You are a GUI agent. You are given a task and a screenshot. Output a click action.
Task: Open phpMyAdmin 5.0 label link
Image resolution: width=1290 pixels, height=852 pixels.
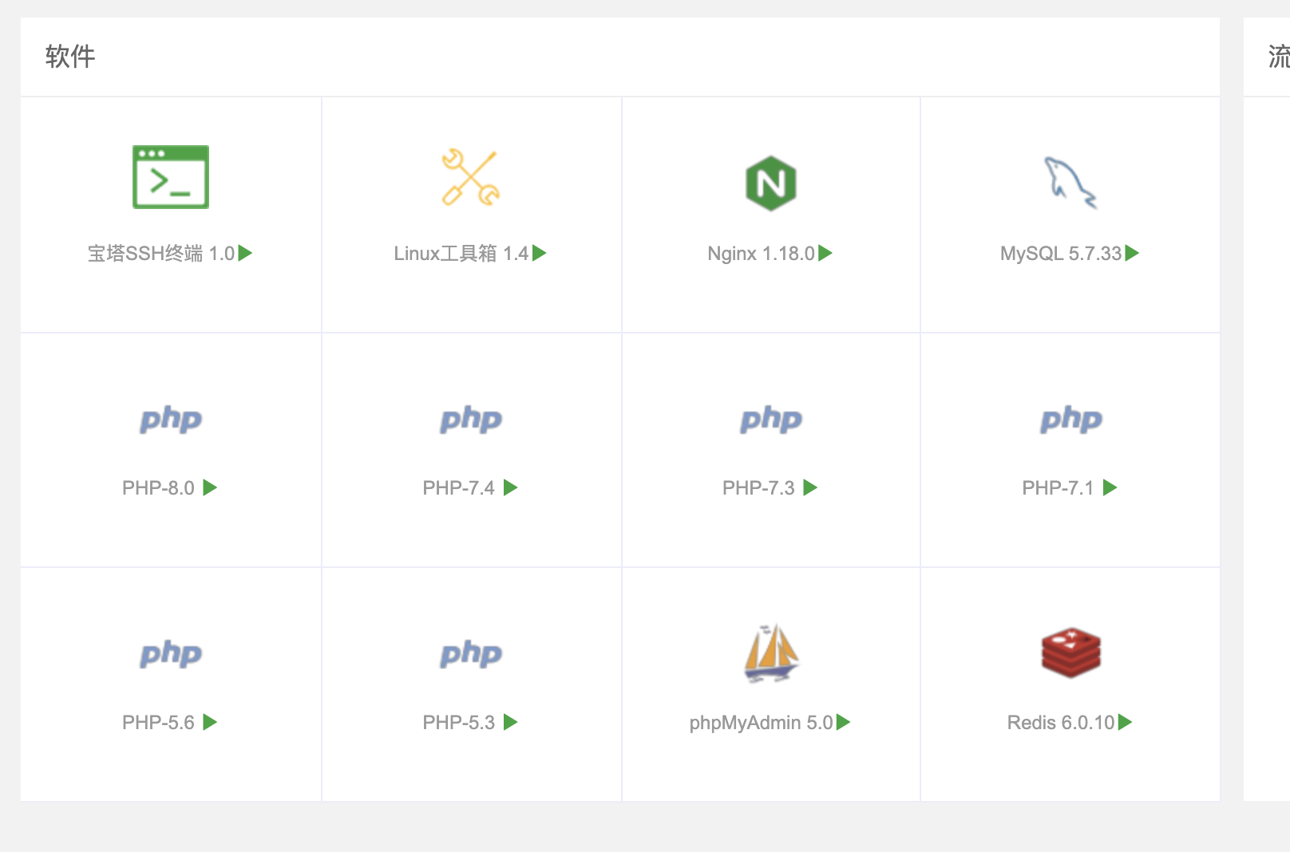[762, 723]
